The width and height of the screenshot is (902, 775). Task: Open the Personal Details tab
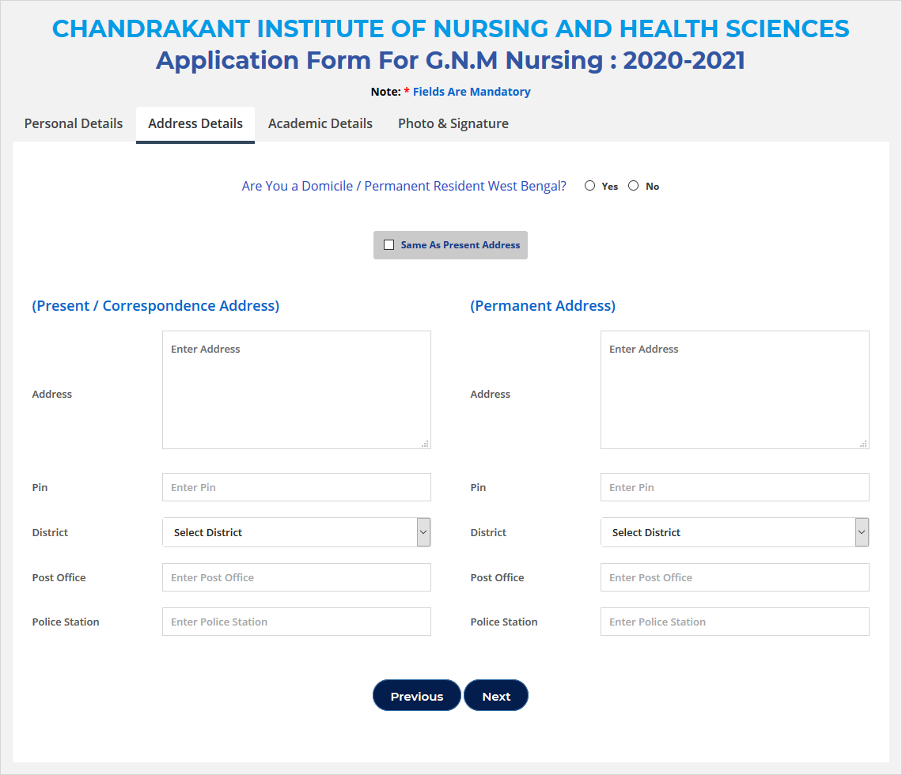[73, 123]
